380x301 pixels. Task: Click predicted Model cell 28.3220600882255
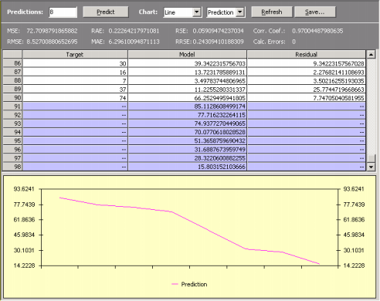187,158
